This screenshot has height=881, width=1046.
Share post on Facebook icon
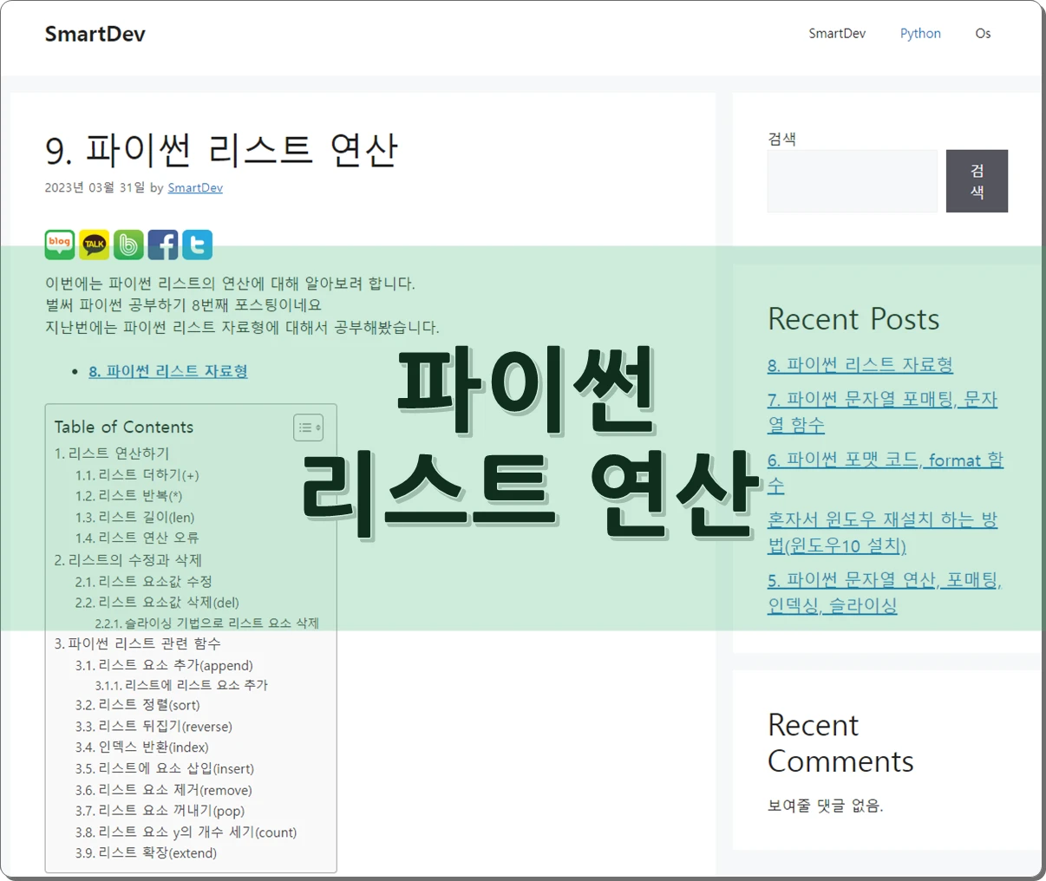[x=163, y=245]
